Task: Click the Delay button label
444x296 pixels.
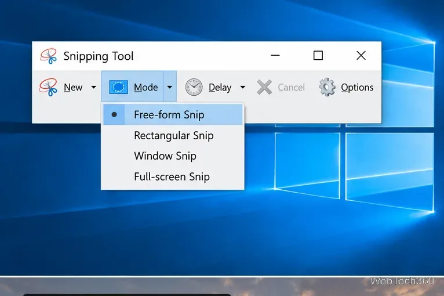Action: [220, 88]
